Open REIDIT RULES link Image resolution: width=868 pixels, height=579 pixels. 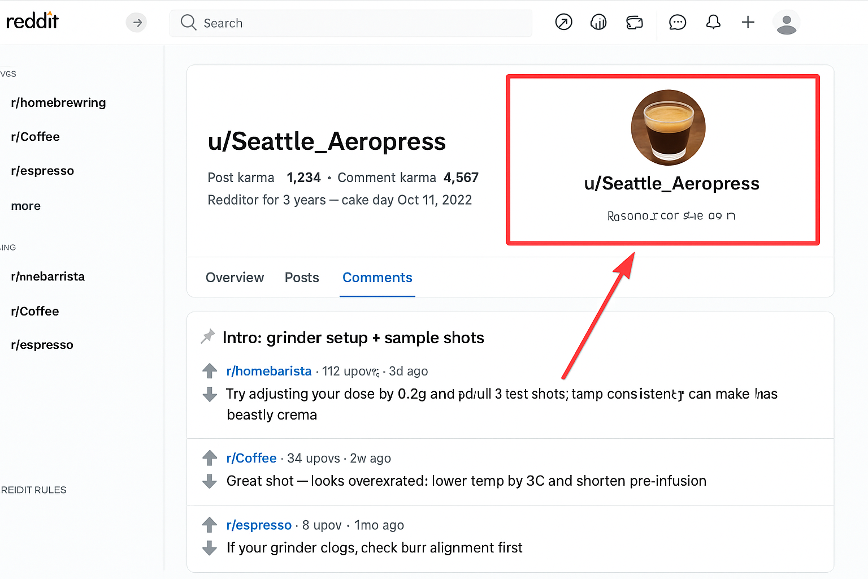click(34, 490)
